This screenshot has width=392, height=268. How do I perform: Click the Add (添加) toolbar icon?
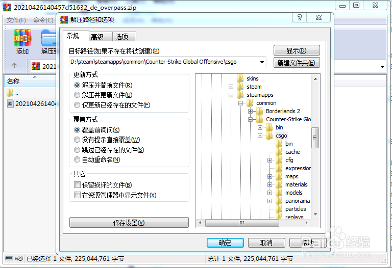click(x=22, y=38)
